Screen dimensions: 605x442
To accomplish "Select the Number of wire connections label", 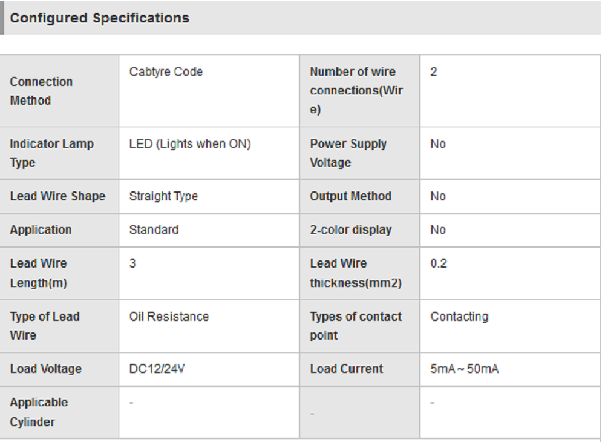I will 356,91.
